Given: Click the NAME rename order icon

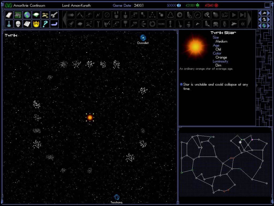Looking at the screenshot, I should [x=161, y=24].
